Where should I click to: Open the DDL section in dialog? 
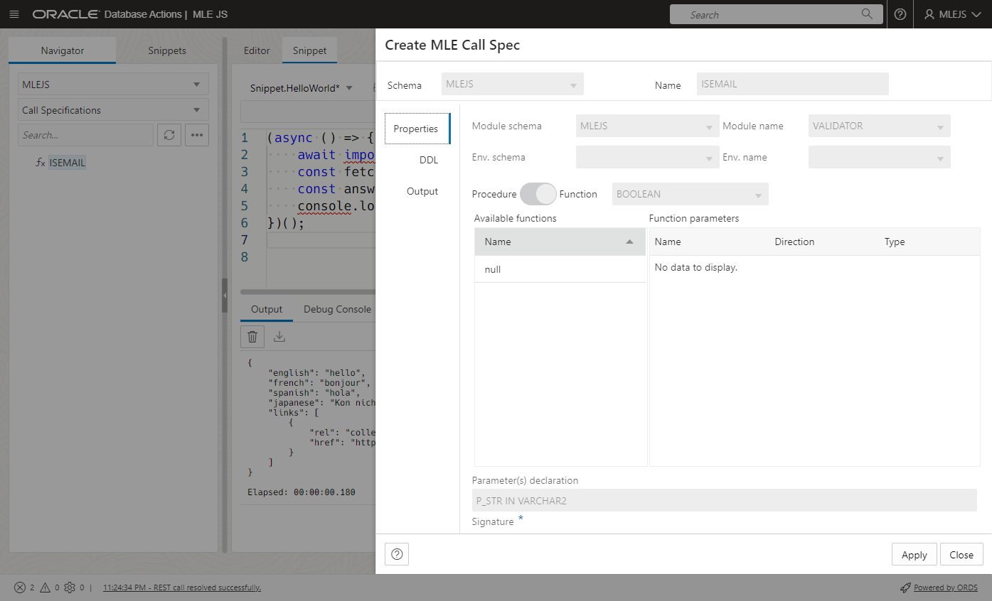tap(429, 160)
